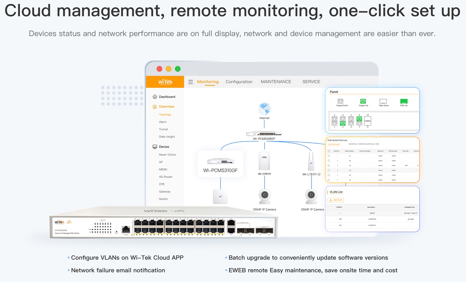
Task: Collapse the Overview section in sidebar
Action: coord(166,107)
